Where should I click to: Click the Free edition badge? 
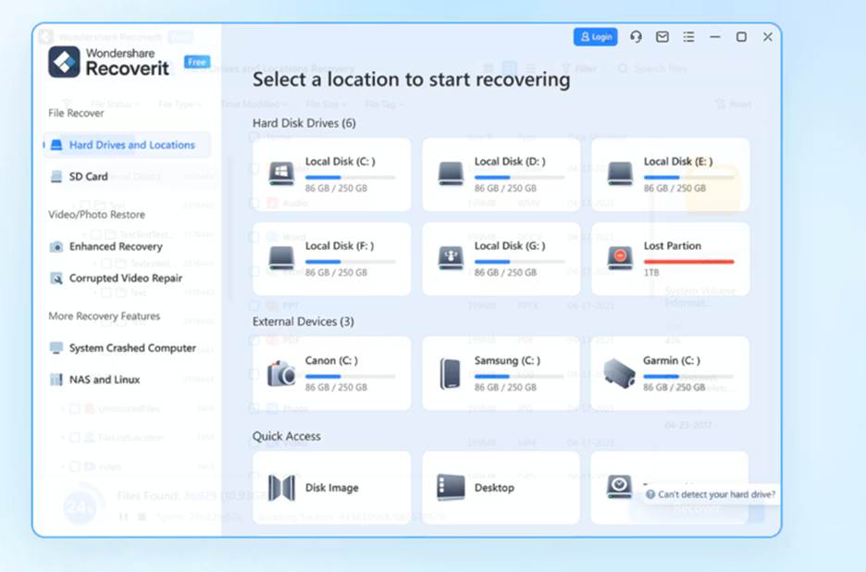pyautogui.click(x=197, y=62)
